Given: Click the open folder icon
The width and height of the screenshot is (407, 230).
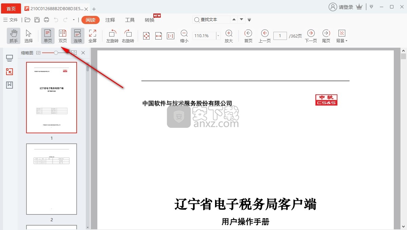Looking at the screenshot, I should coord(27,20).
